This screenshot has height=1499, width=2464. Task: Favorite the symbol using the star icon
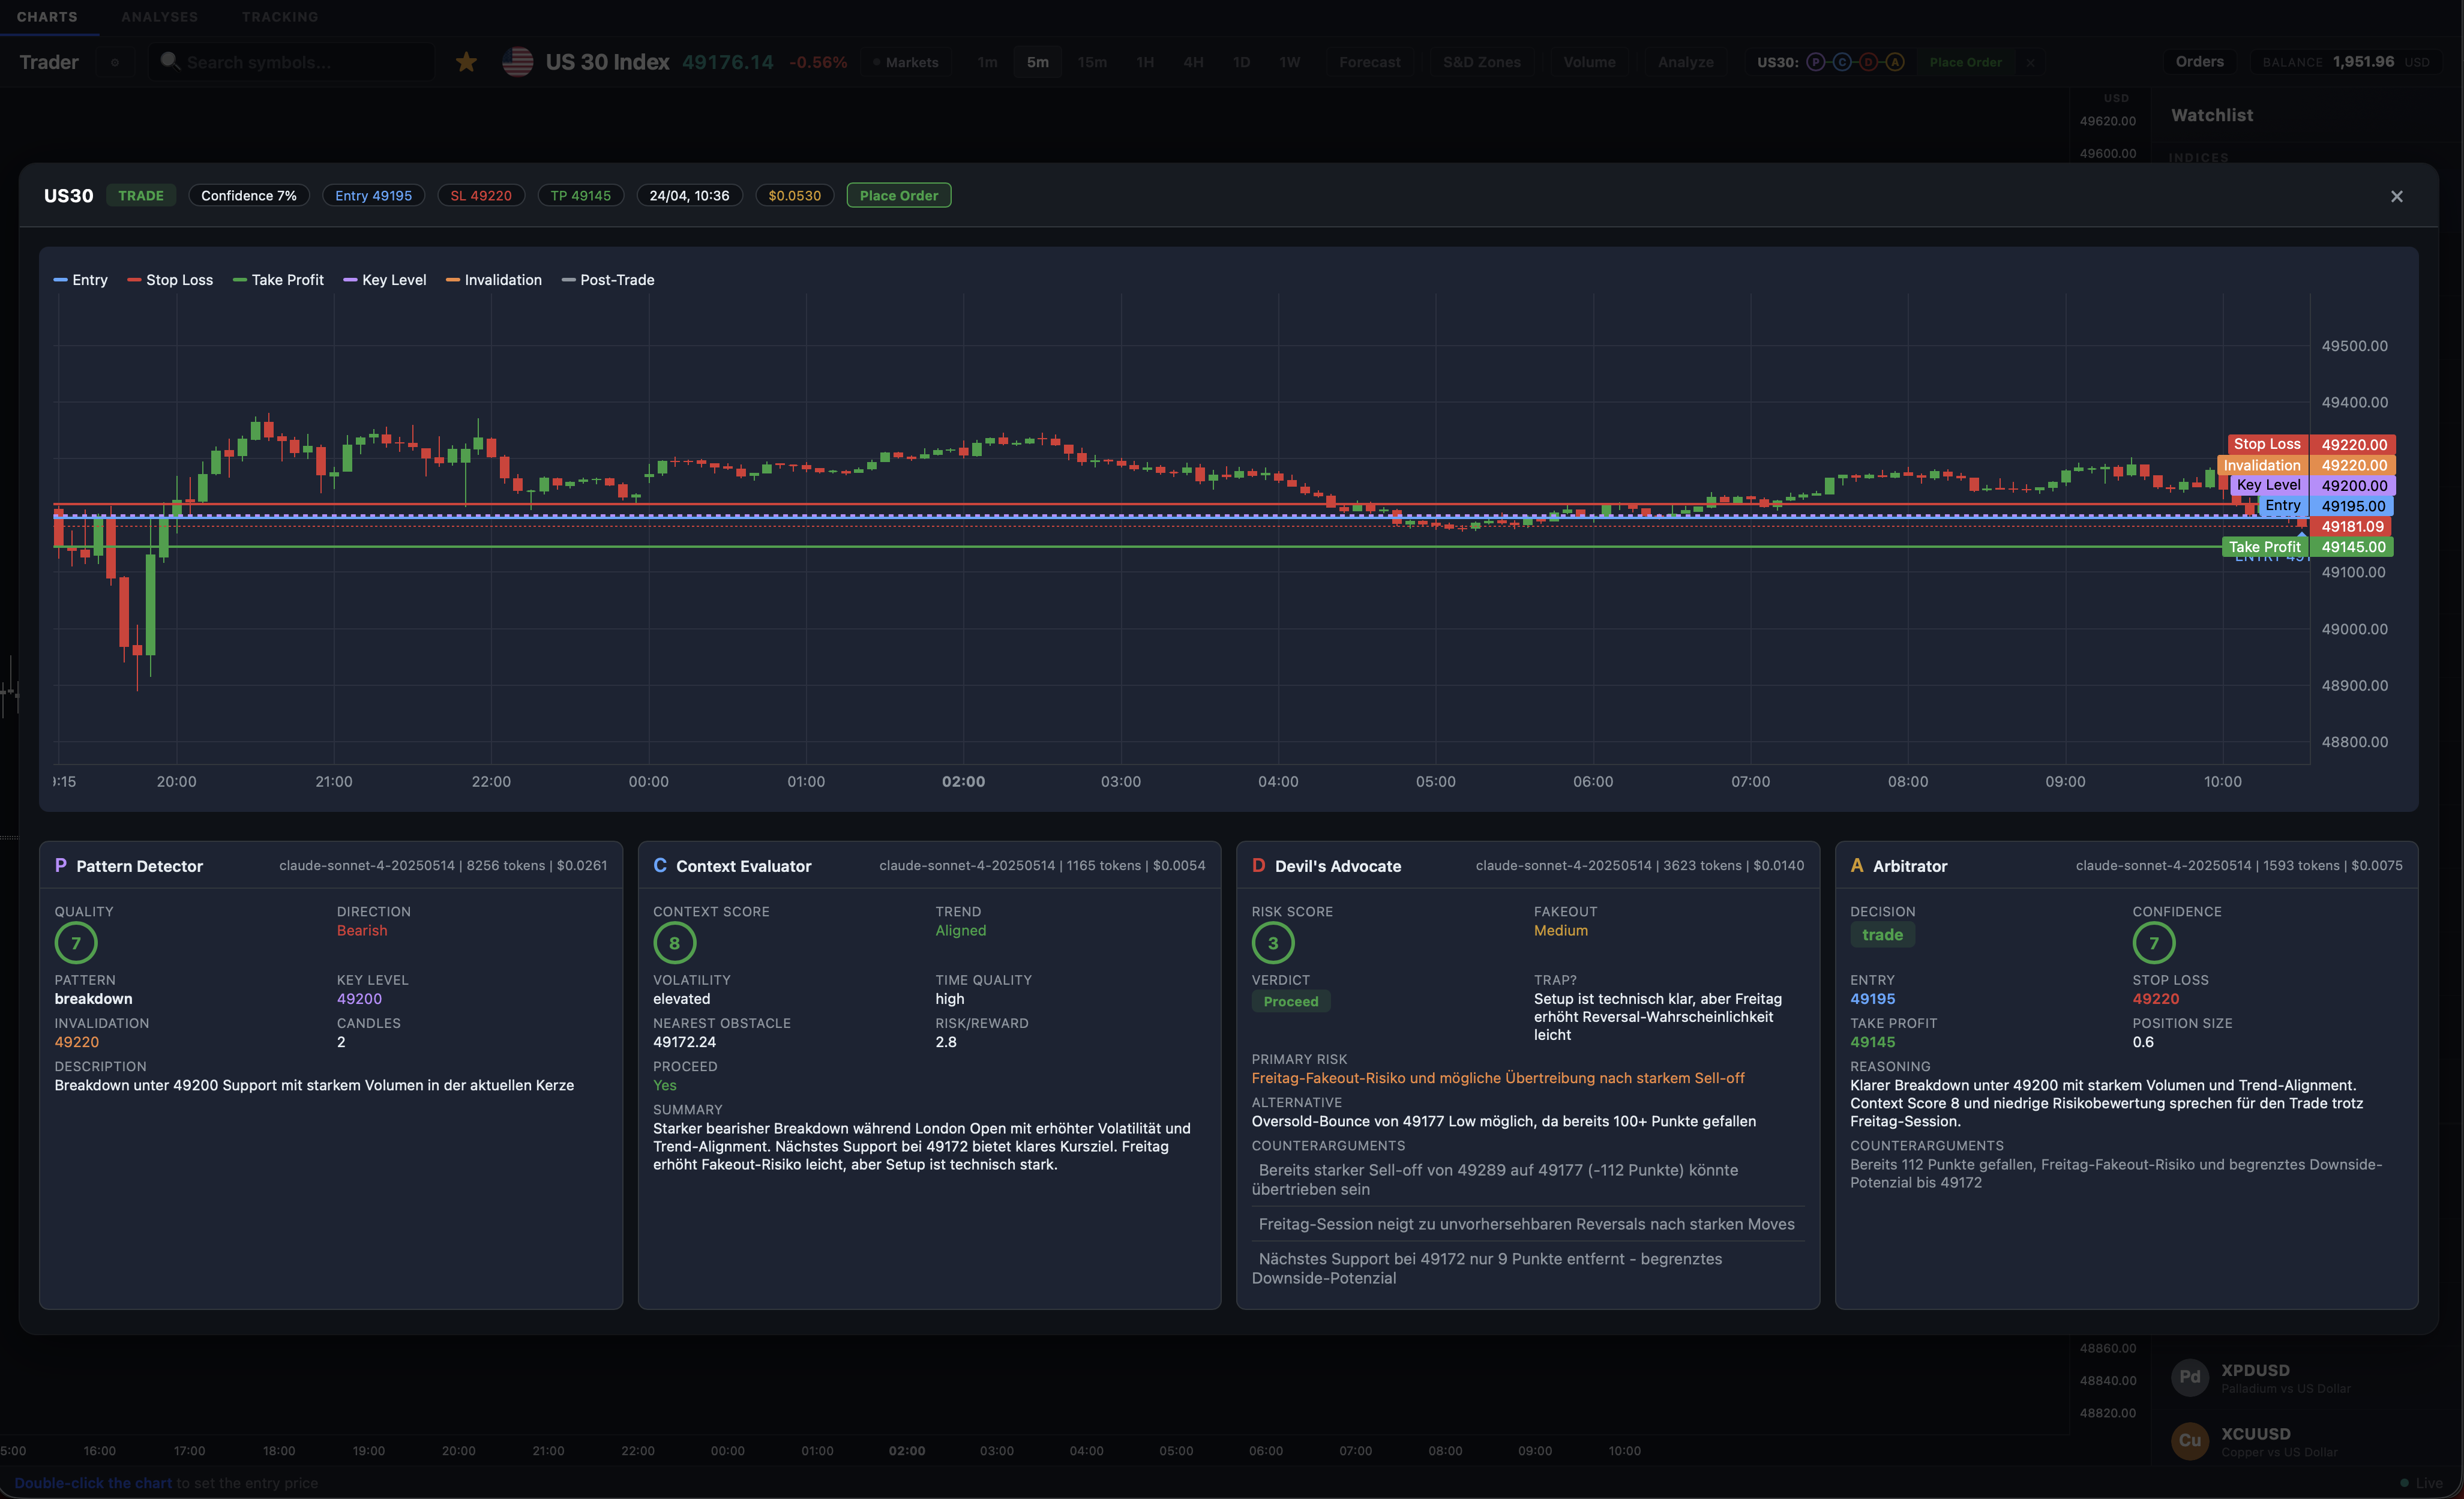point(466,61)
